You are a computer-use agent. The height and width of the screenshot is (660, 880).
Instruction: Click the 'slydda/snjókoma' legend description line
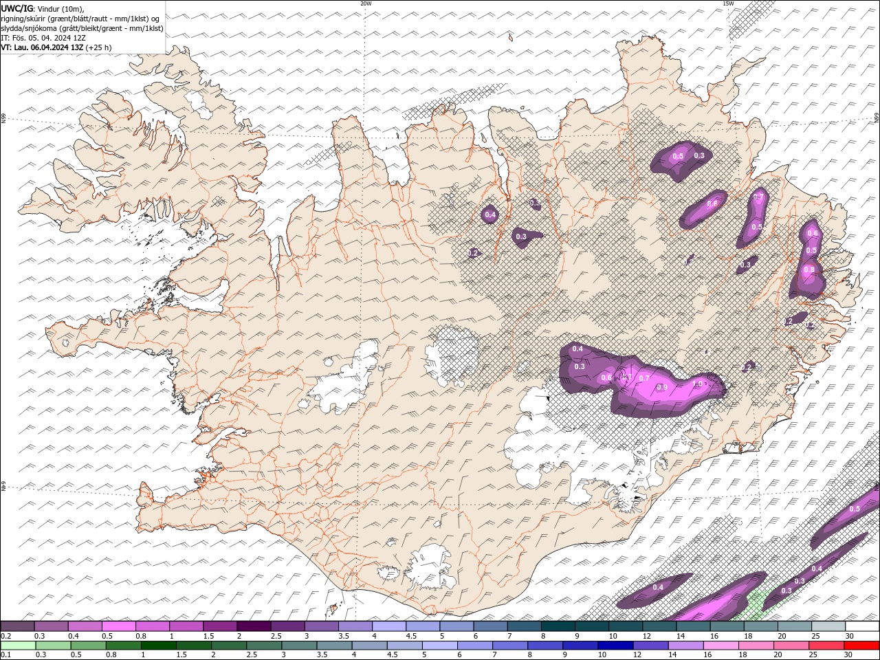pos(82,28)
